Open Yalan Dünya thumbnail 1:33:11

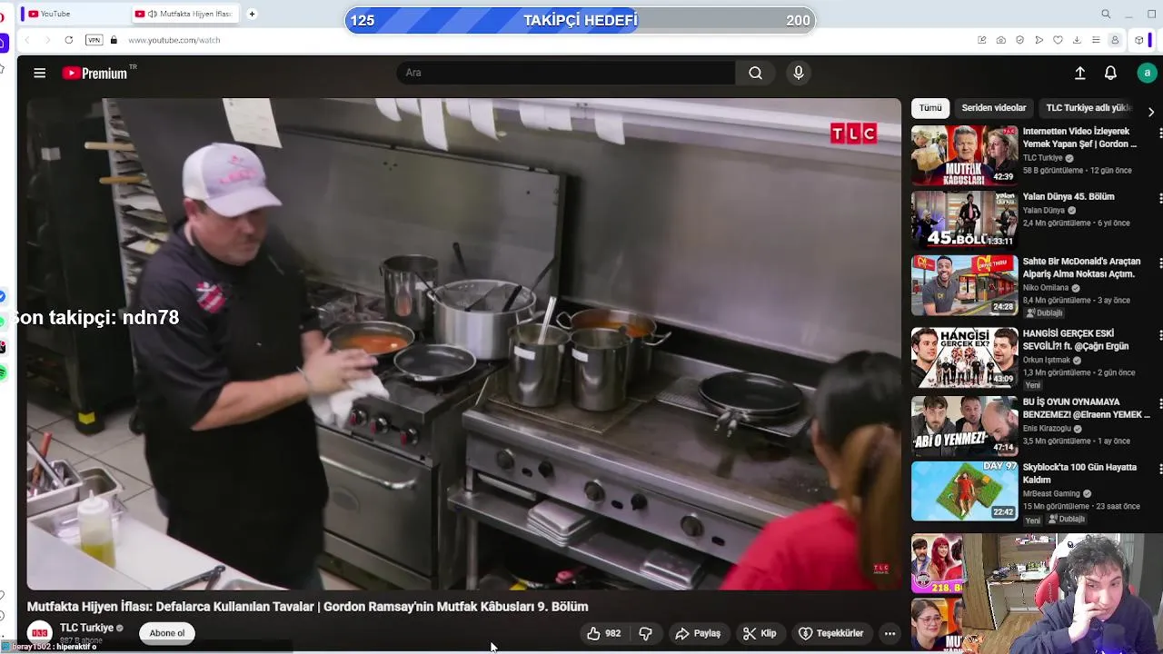click(x=965, y=219)
